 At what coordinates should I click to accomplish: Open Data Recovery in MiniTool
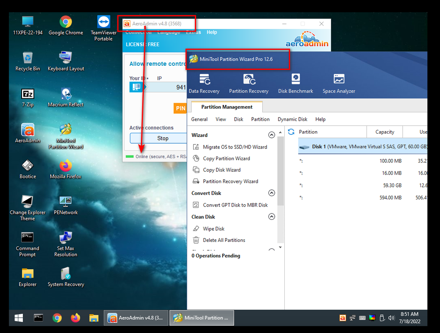(204, 84)
